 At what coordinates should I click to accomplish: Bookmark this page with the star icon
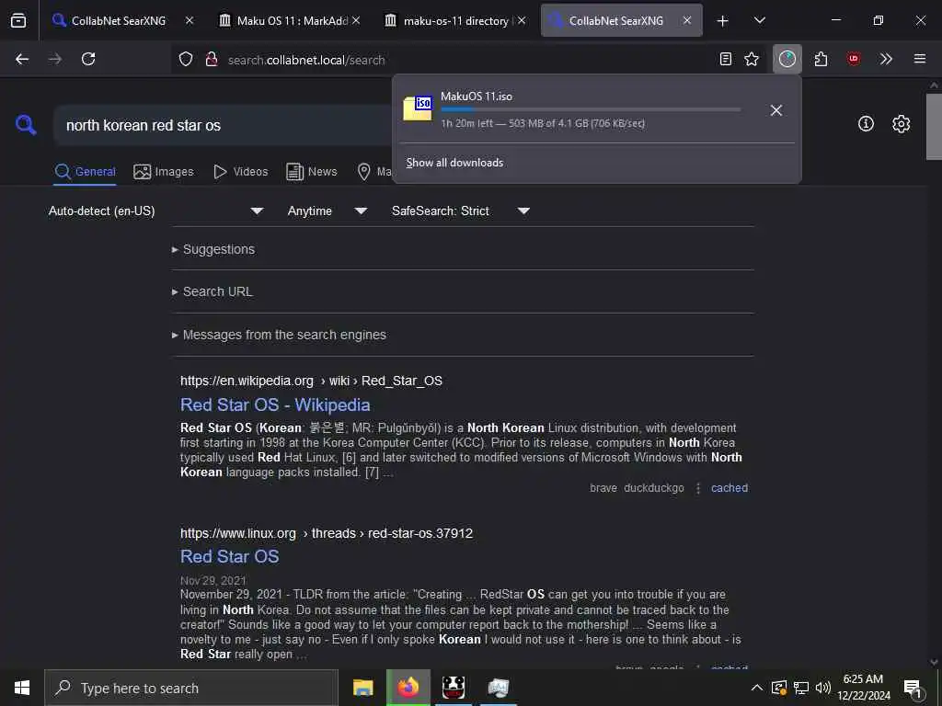point(752,59)
